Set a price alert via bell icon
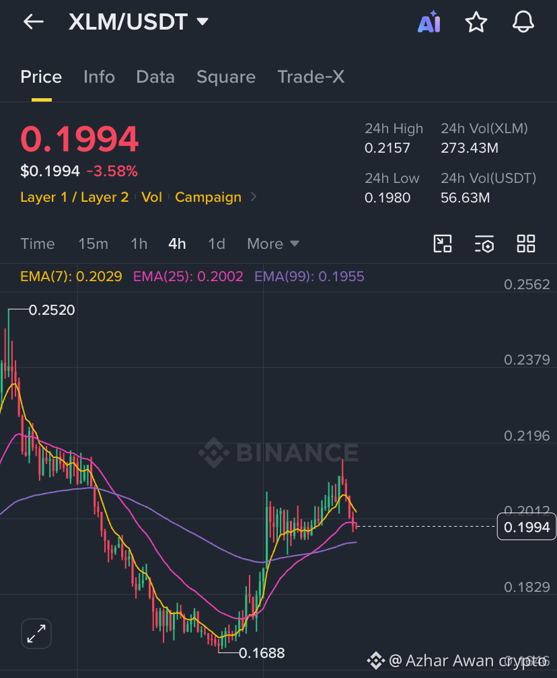The height and width of the screenshot is (678, 557). pyautogui.click(x=523, y=22)
